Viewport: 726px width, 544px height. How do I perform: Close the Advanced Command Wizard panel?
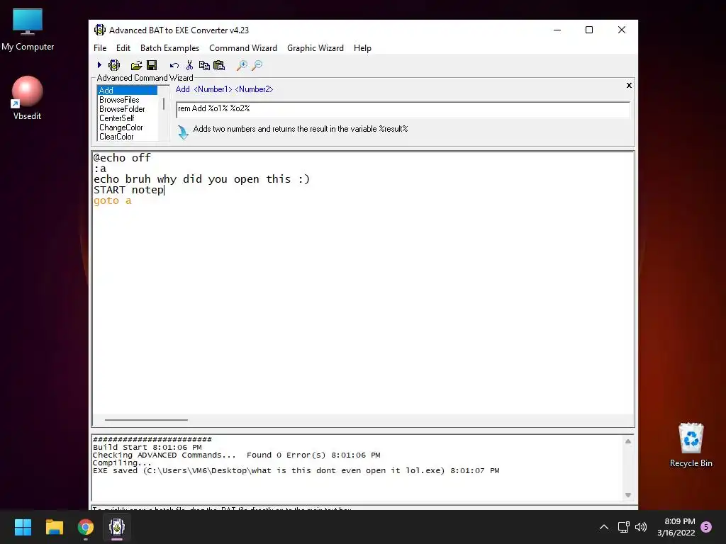tap(629, 85)
